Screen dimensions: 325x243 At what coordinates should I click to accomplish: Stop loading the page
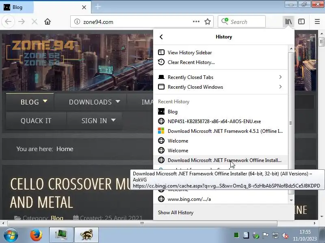(35, 21)
